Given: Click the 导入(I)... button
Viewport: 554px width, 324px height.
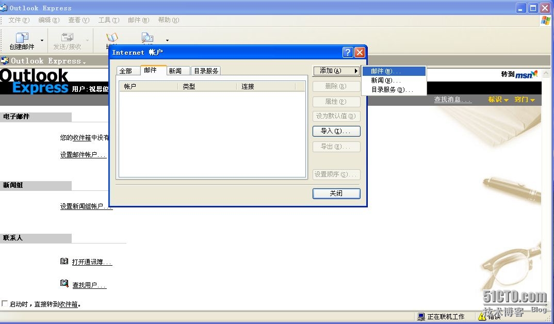Looking at the screenshot, I should (x=336, y=131).
